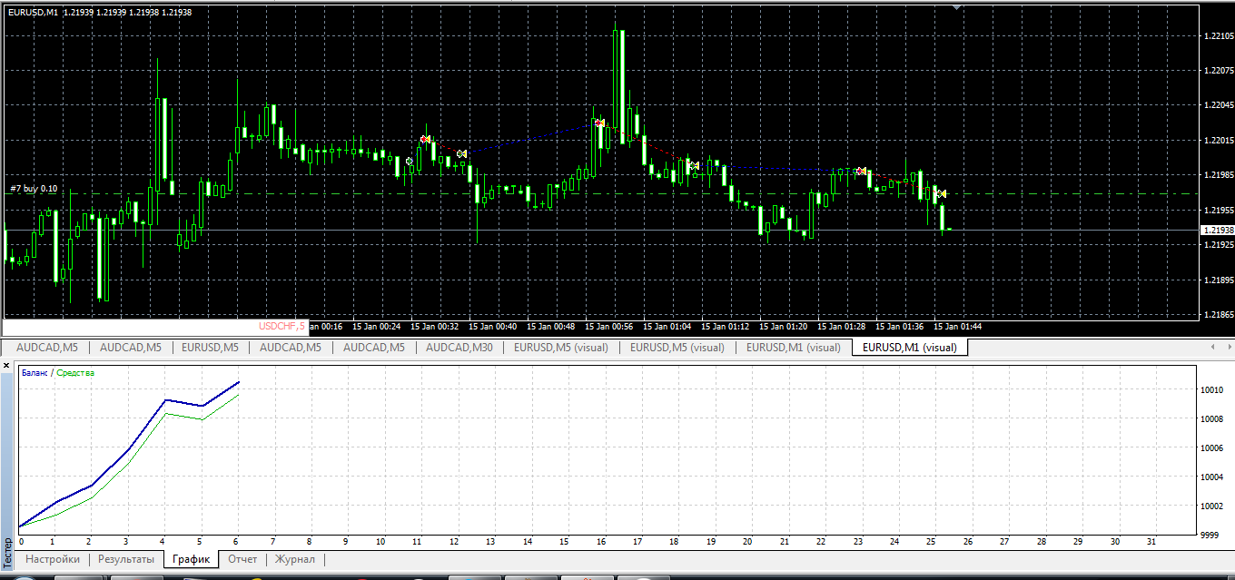Image resolution: width=1235 pixels, height=580 pixels.
Task: Click the current price label 1.21938
Action: tap(1216, 231)
